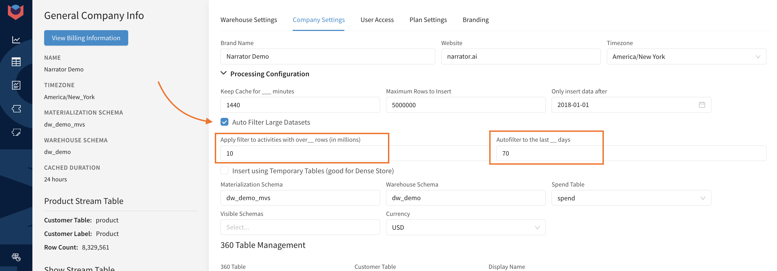The width and height of the screenshot is (777, 271).
Task: Click the 360 Table Management heading
Action: point(263,245)
